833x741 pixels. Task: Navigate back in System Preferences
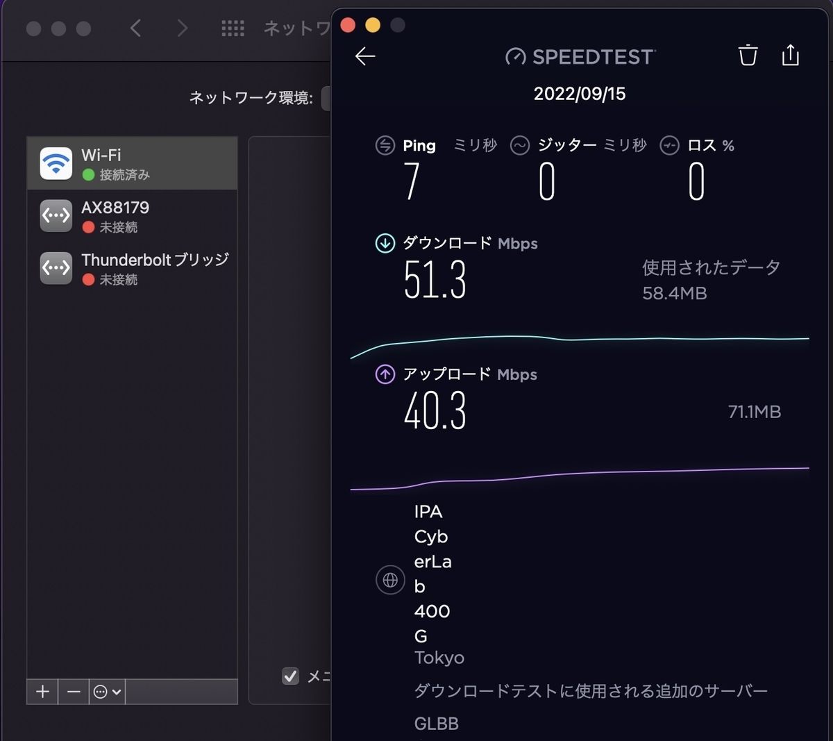pos(136,28)
